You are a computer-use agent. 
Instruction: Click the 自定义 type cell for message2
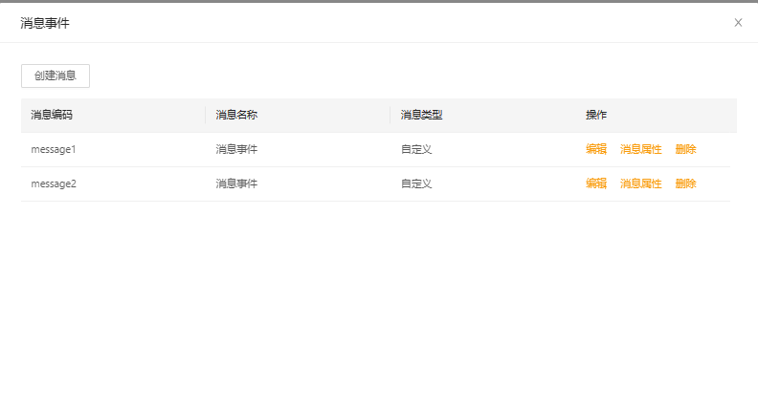point(416,183)
